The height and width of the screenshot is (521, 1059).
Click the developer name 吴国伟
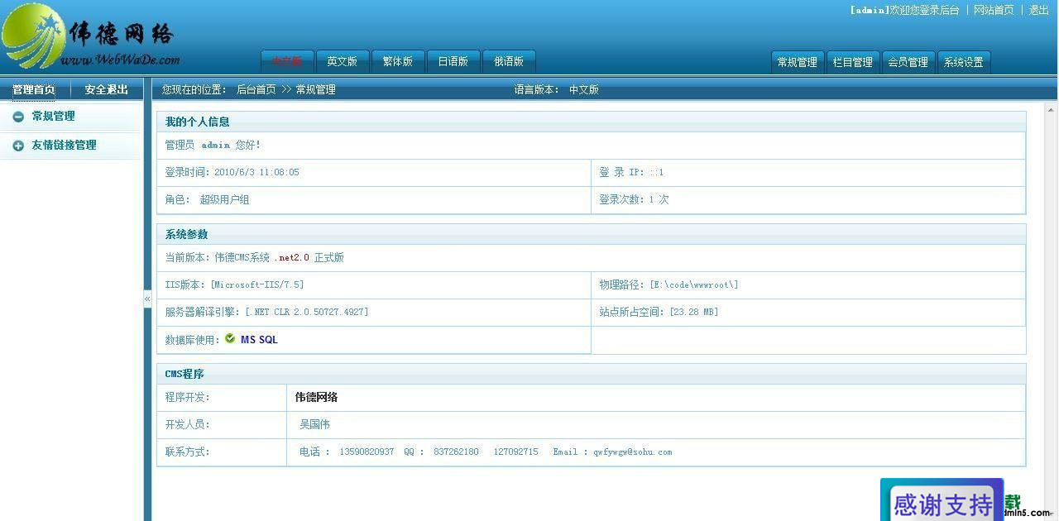pos(314,425)
